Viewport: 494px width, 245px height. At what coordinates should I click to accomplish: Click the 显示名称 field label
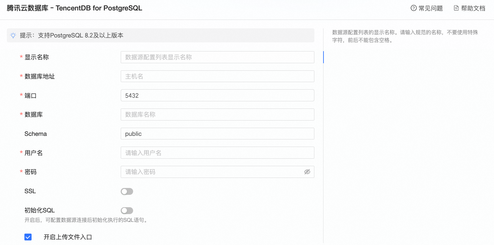click(x=36, y=57)
